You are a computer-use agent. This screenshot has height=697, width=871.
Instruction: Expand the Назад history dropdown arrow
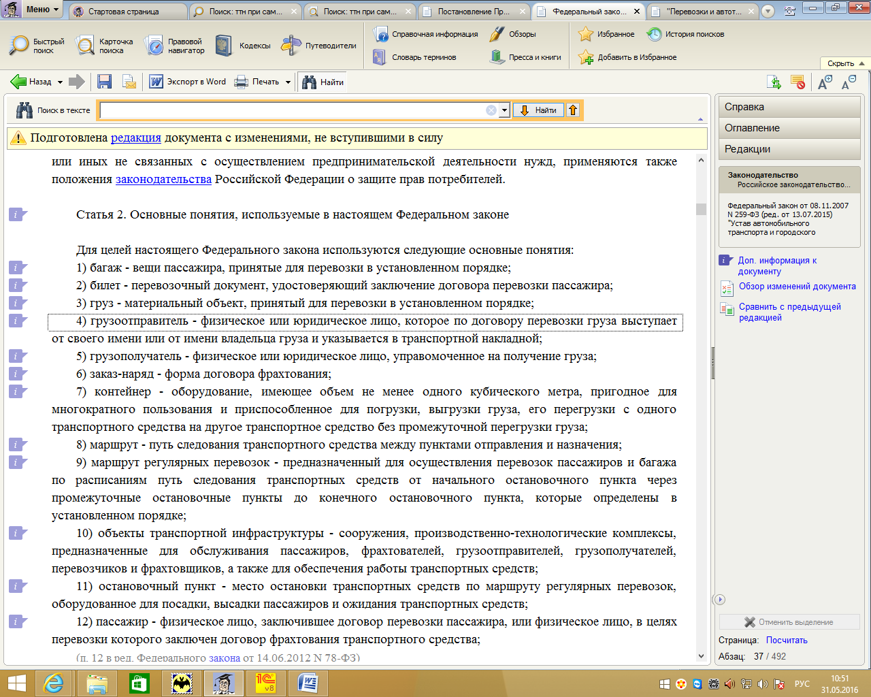pyautogui.click(x=60, y=82)
